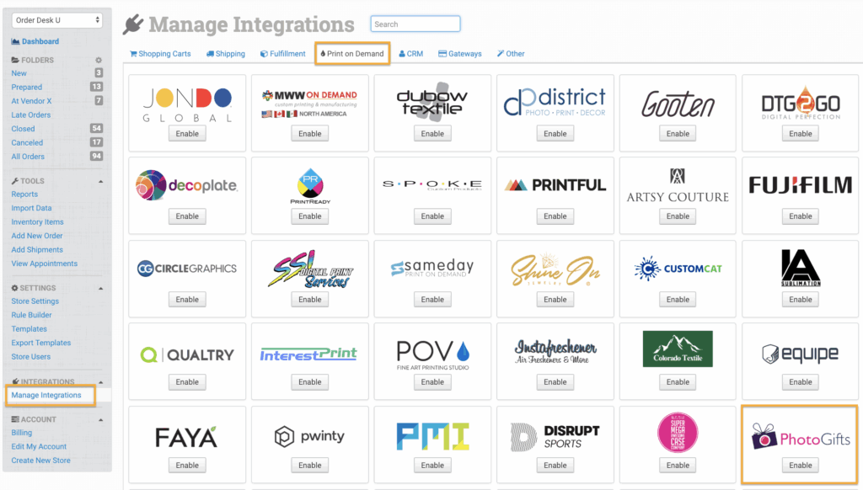This screenshot has height=490, width=863.
Task: Click the Dashboard chart icon
Action: tap(15, 41)
